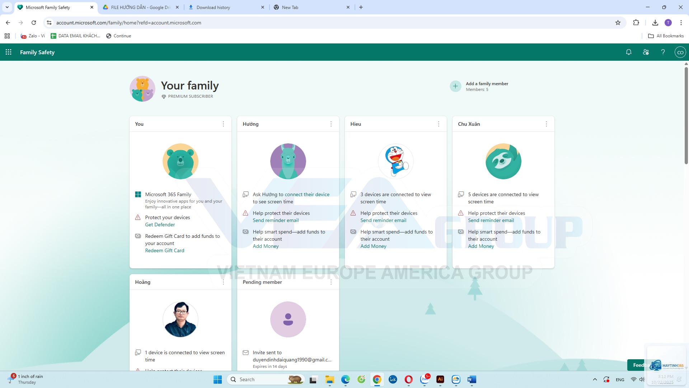Open the notifications bell
The width and height of the screenshot is (689, 388).
629,52
